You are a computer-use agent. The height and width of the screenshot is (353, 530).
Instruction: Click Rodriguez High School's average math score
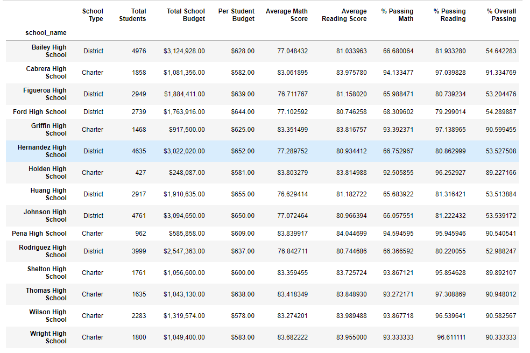tap(293, 251)
